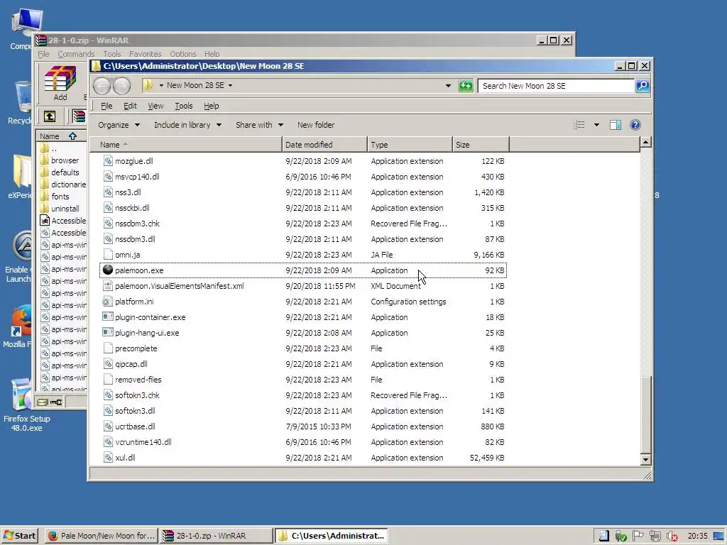
Task: Click the scrollbar down arrow in file list
Action: coord(645,460)
